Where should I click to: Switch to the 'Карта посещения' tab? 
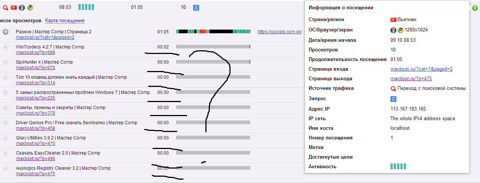65,21
